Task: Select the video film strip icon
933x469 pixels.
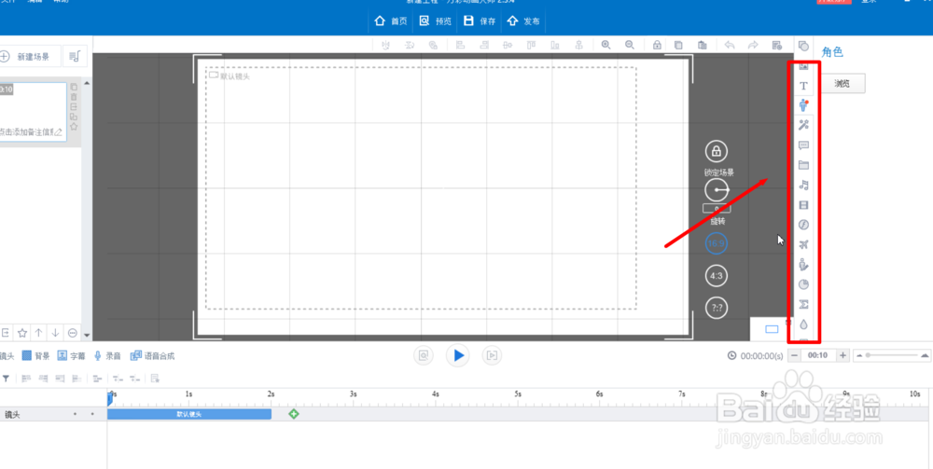Action: 803,205
